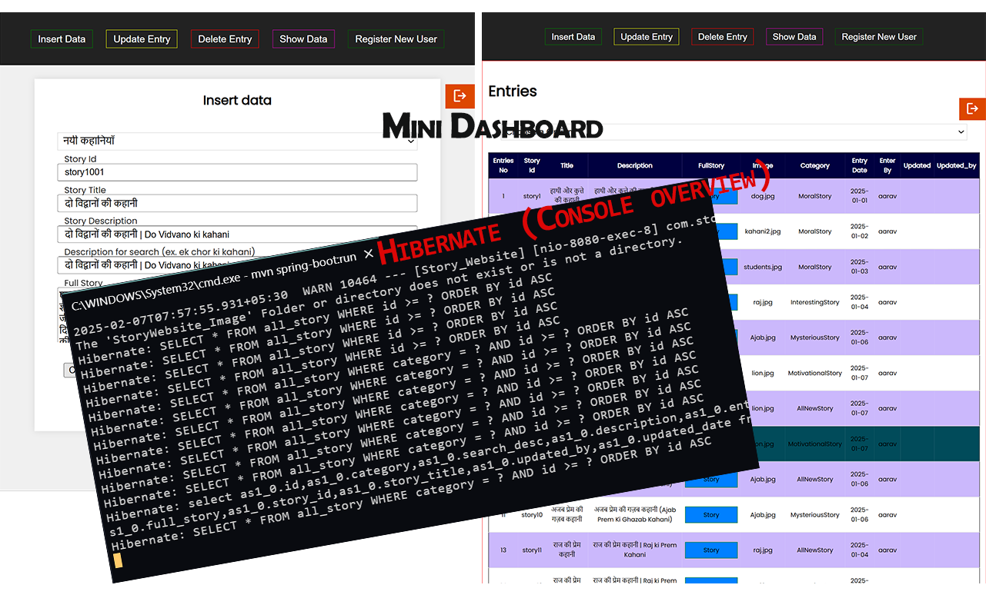
Task: Open Register New User above the Insert data form
Action: point(396,39)
